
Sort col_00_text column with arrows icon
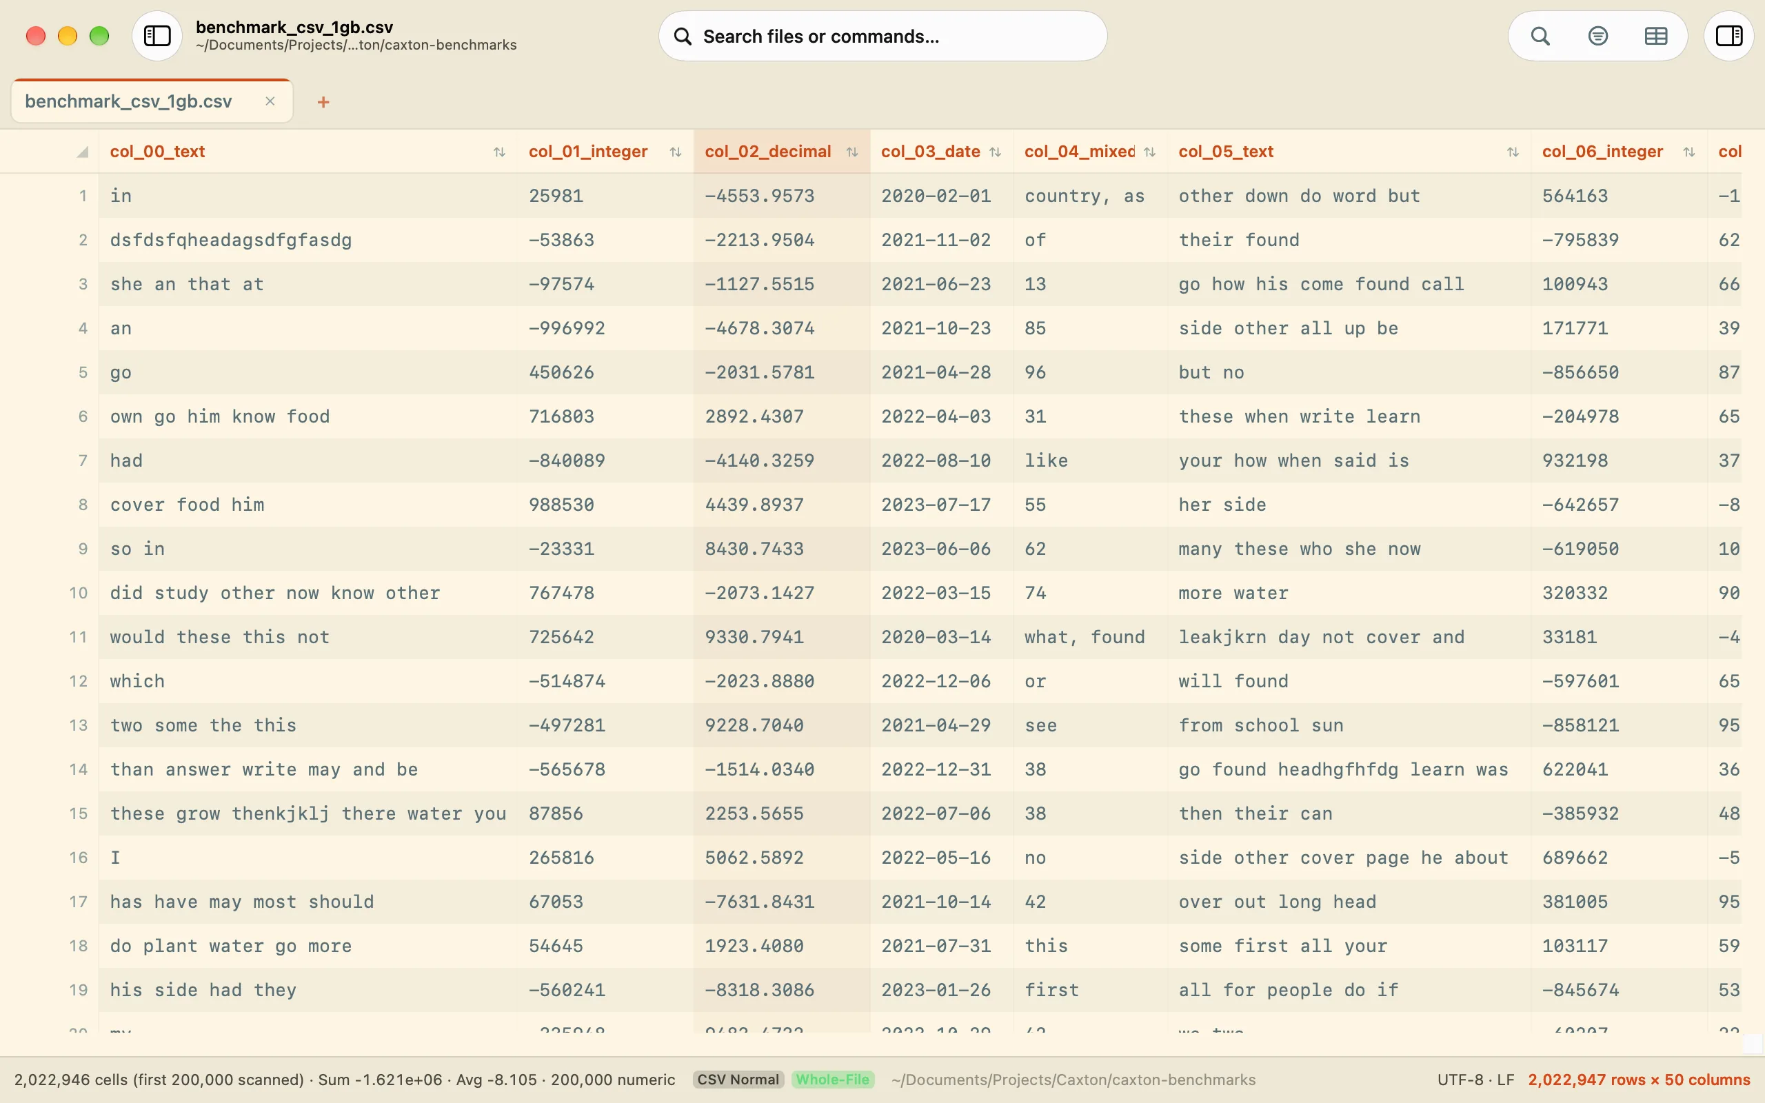pyautogui.click(x=499, y=152)
